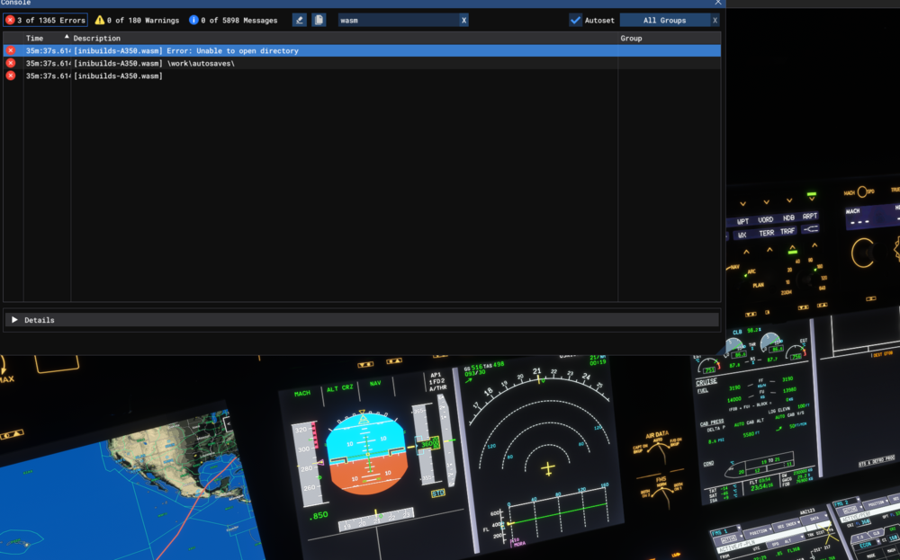Click the down chevron above the ARPT button
This screenshot has width=900, height=560.
point(812,200)
